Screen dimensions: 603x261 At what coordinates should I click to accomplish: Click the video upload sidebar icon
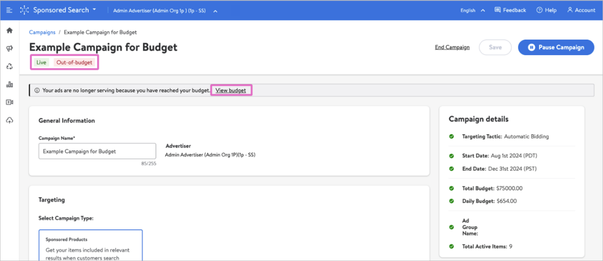coord(9,102)
